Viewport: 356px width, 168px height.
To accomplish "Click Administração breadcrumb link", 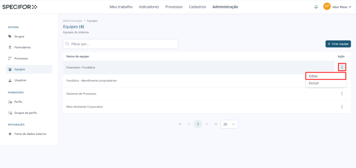I will (73, 21).
